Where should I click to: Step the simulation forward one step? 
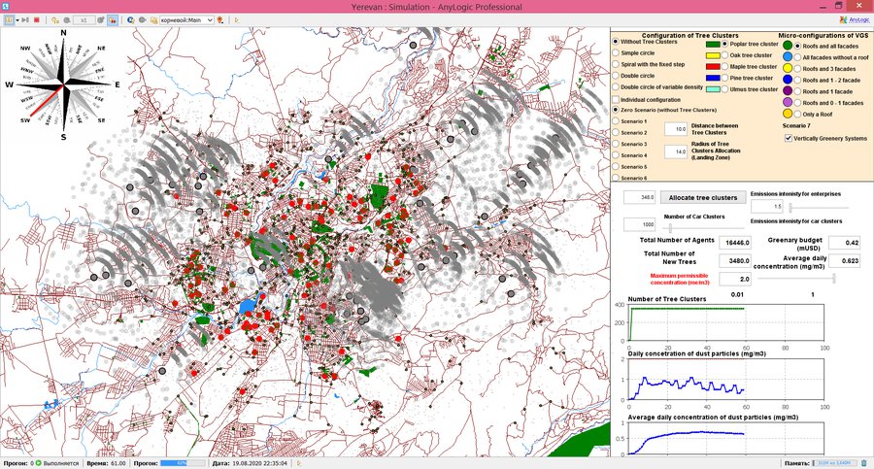click(x=25, y=20)
